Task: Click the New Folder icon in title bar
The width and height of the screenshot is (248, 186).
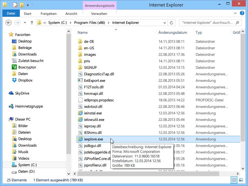Action: click(22, 5)
